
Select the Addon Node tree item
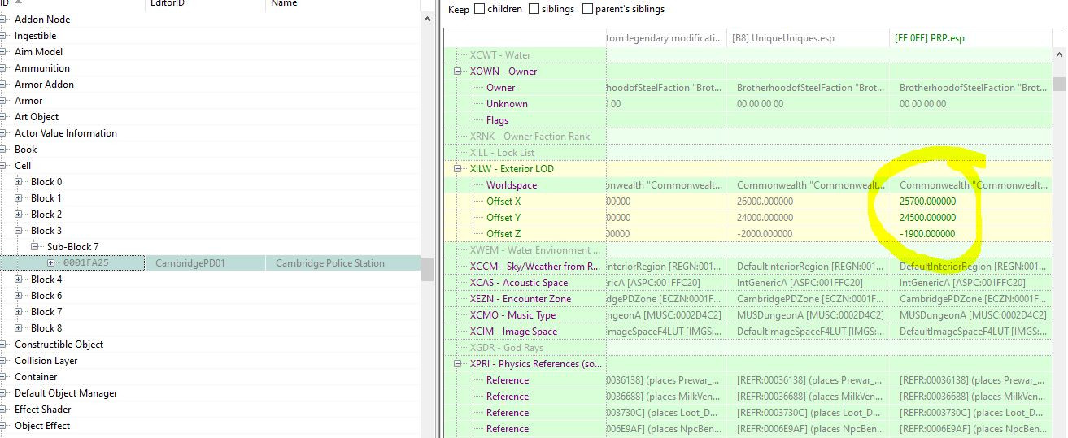42,20
